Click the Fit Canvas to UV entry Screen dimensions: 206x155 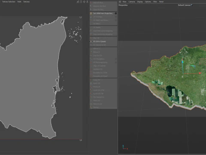103,45
